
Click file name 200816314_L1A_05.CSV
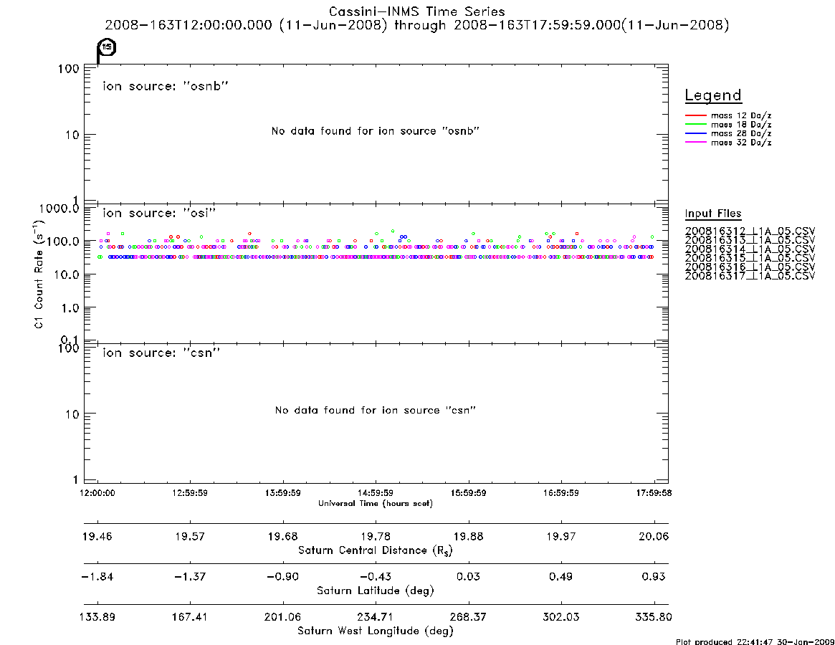[x=750, y=249]
